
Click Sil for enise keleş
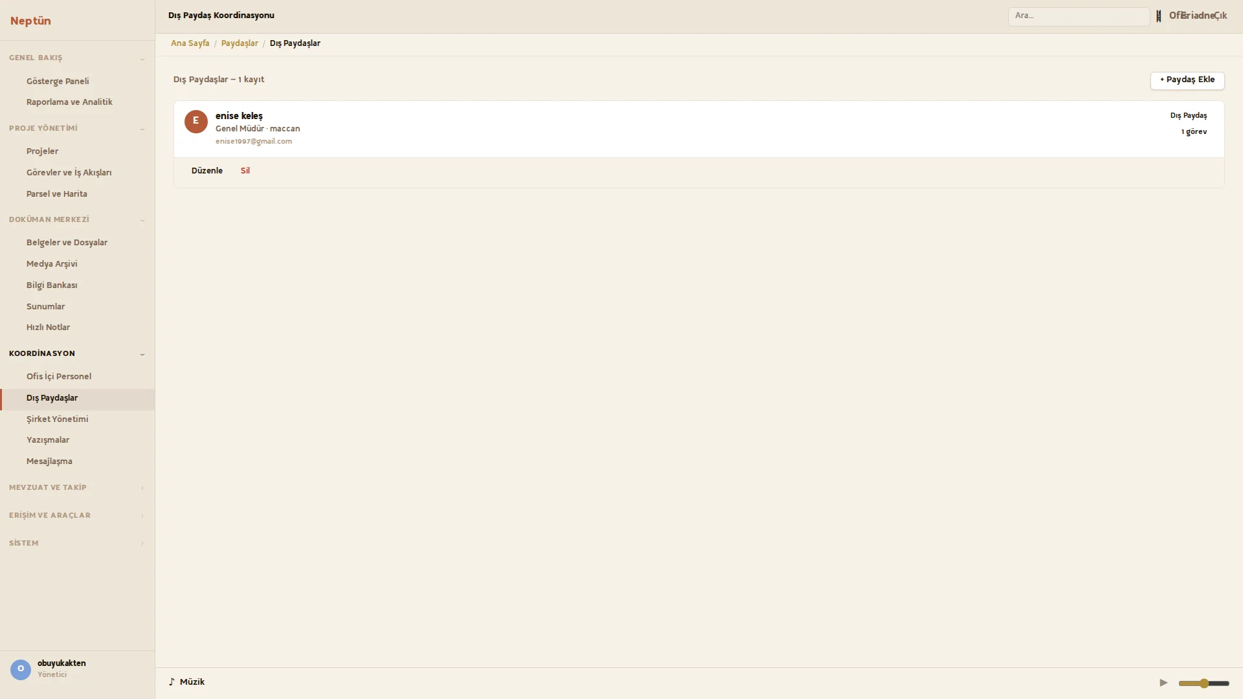(245, 171)
